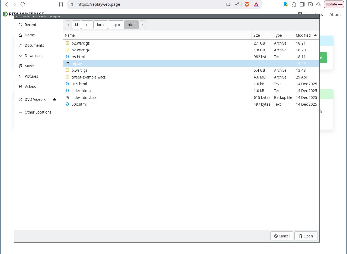The height and width of the screenshot is (254, 347).
Task: Click the archive icon beside p.warc.gz
Action: tap(67, 70)
